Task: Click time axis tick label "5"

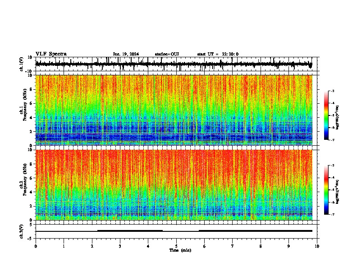Action: 176,246
